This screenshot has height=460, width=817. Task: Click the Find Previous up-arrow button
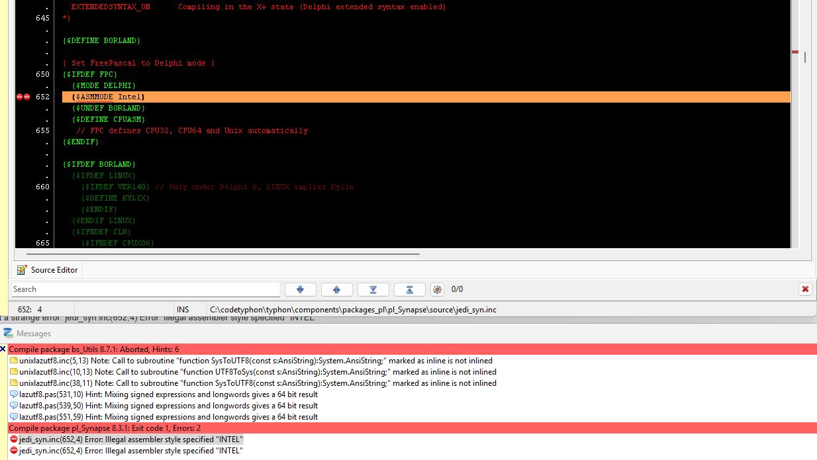coord(336,289)
